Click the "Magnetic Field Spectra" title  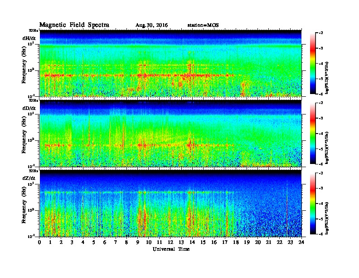[x=74, y=25]
